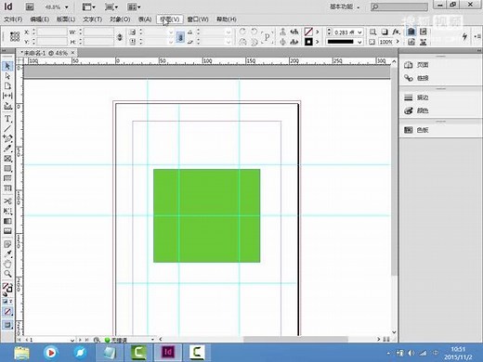Image resolution: width=483 pixels, height=362 pixels.
Task: Select the Content Collector tool
Action: (x=7, y=106)
